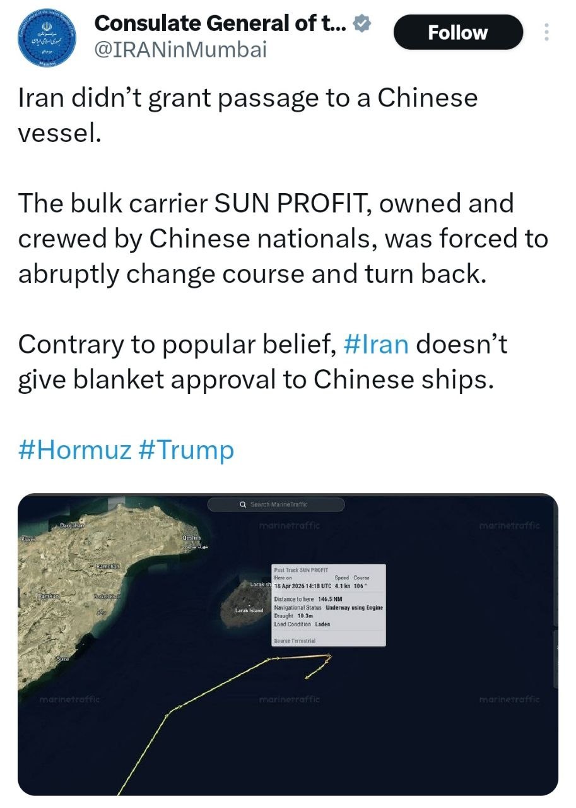Click the vessel track turn-back point marker

[329, 657]
